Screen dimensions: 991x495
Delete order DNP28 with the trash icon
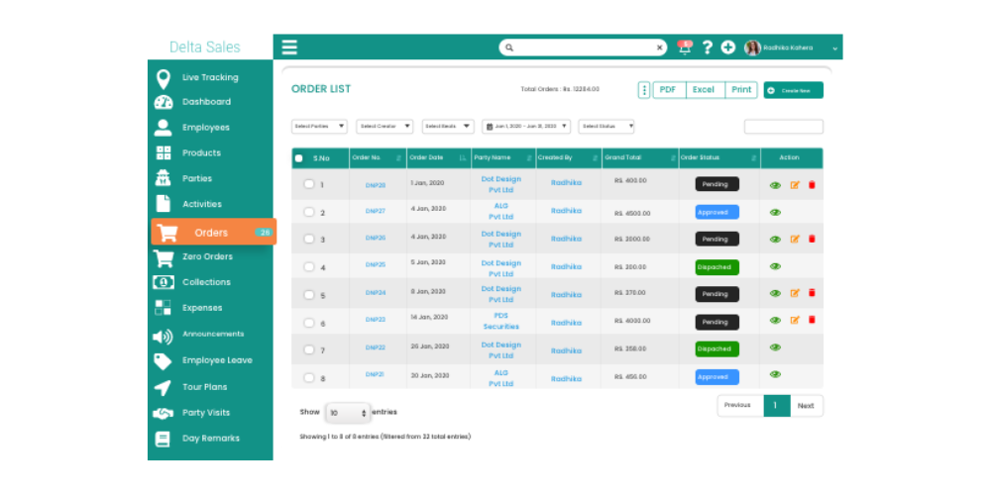click(813, 185)
